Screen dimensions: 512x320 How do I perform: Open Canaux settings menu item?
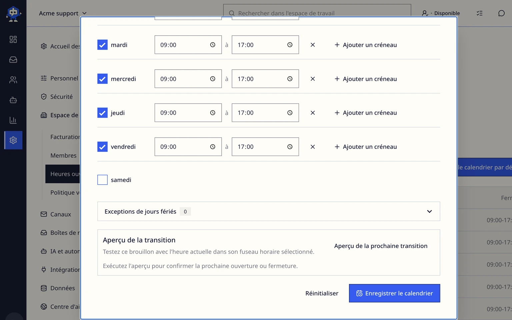pos(60,214)
